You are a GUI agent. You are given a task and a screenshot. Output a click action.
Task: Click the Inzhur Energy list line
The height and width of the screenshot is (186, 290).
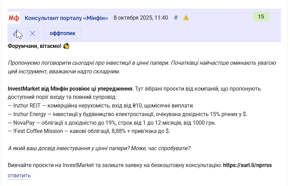point(127,114)
